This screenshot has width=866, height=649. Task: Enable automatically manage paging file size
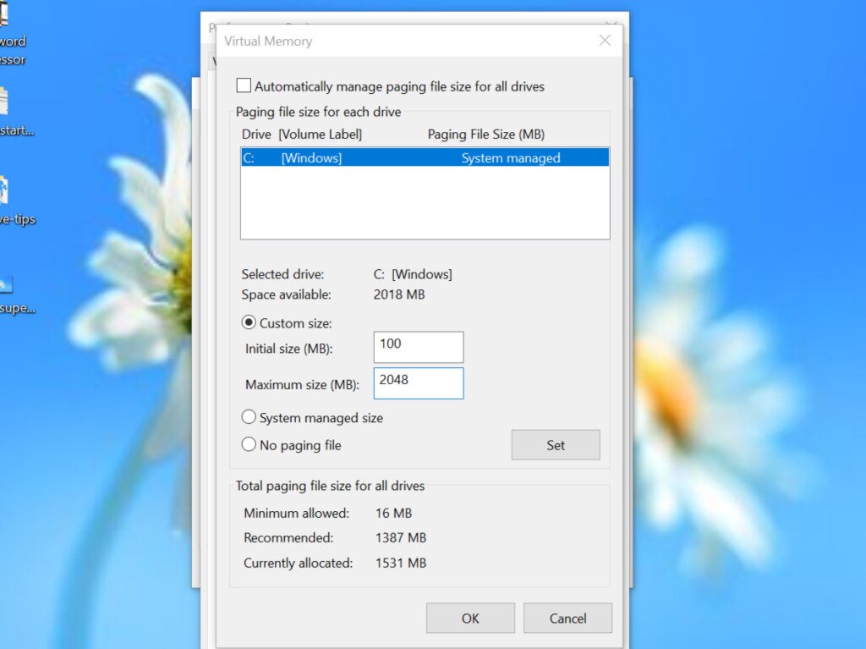(244, 85)
